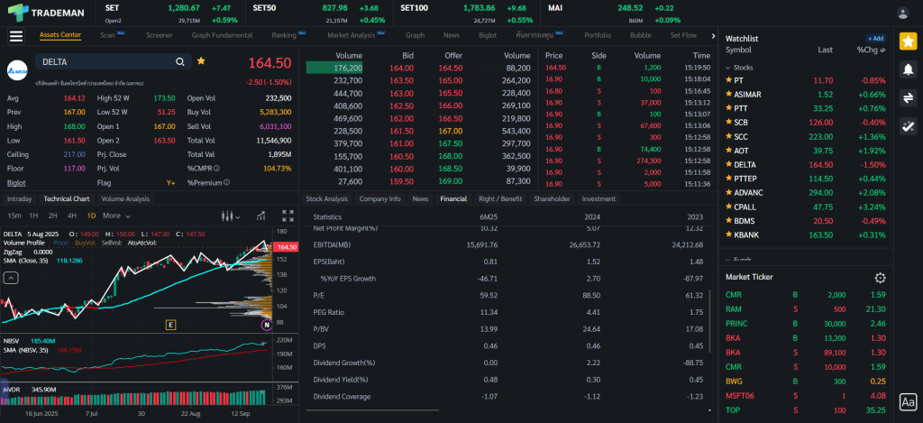Open the chart indicators icon
Viewport: 923px width, 423px height.
coord(260,216)
